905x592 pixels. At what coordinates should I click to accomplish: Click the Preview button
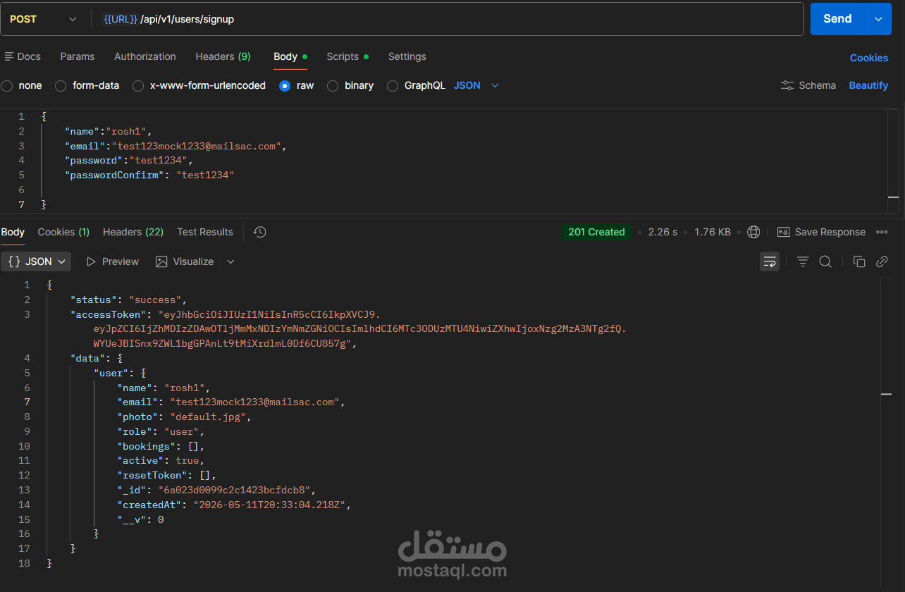click(x=113, y=261)
